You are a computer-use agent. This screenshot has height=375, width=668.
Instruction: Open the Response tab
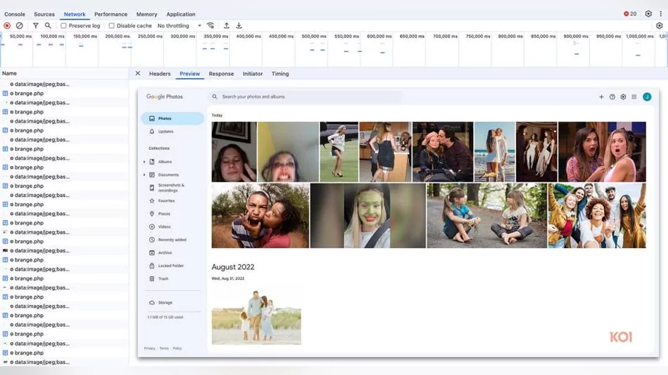click(x=221, y=74)
